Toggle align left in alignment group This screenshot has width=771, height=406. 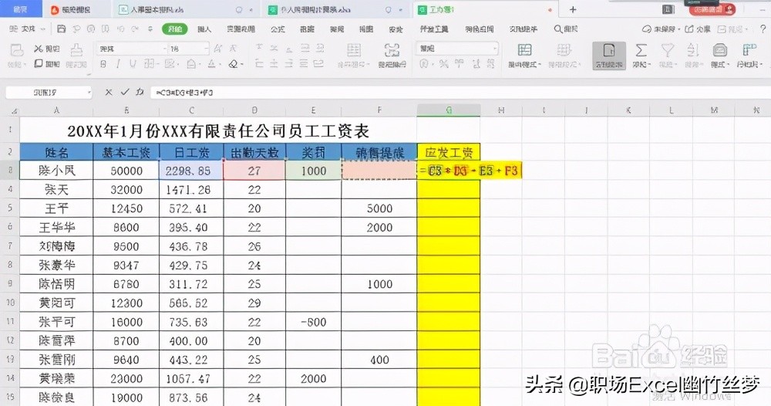tap(259, 64)
